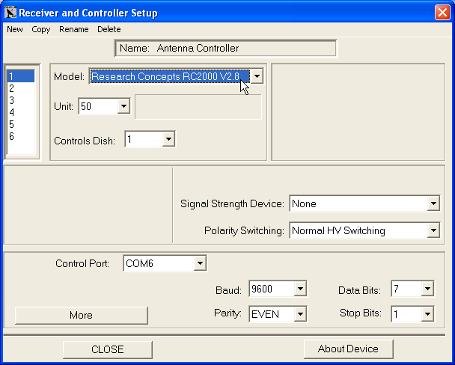Click the About Device button

(x=348, y=349)
